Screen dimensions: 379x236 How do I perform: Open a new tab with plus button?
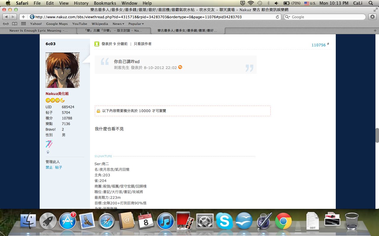pos(375,31)
